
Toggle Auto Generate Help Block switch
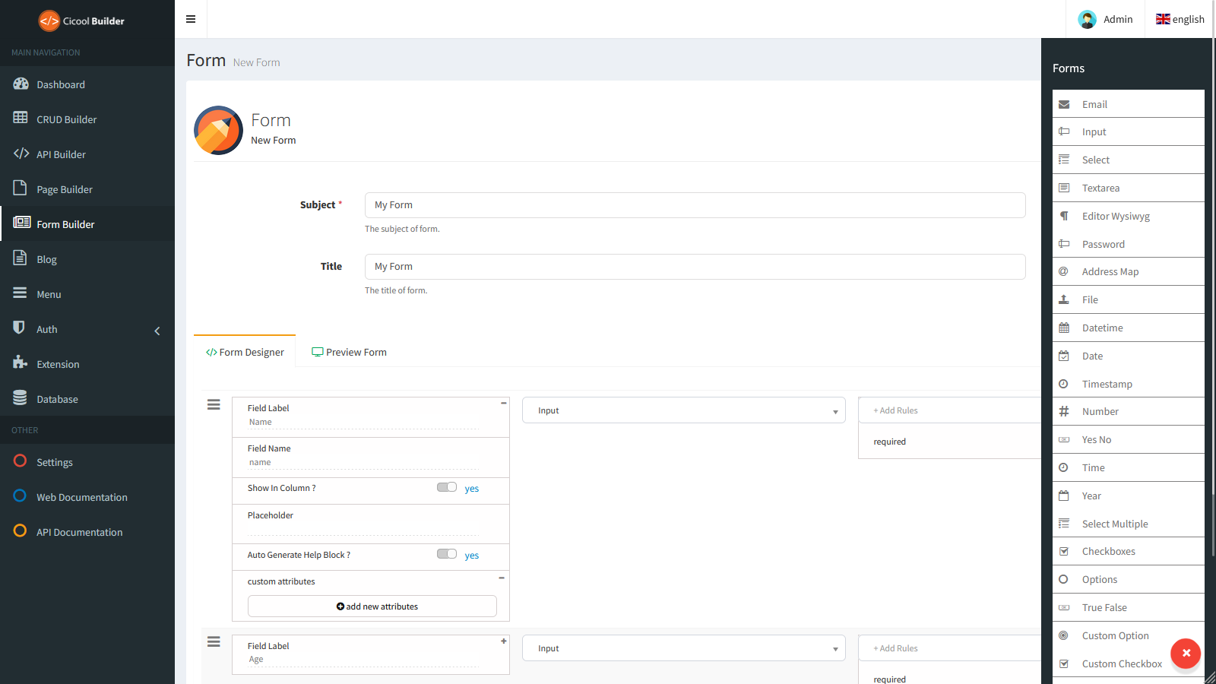tap(447, 554)
